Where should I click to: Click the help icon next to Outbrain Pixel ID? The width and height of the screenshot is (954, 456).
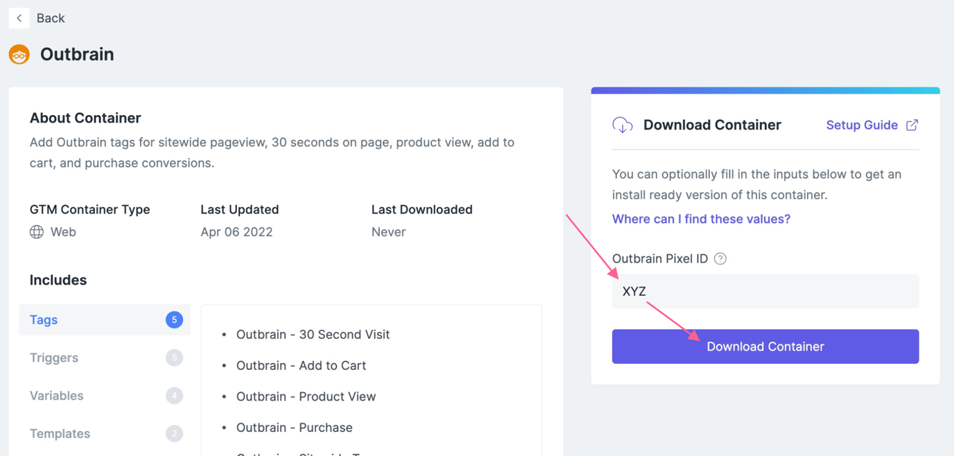click(720, 258)
